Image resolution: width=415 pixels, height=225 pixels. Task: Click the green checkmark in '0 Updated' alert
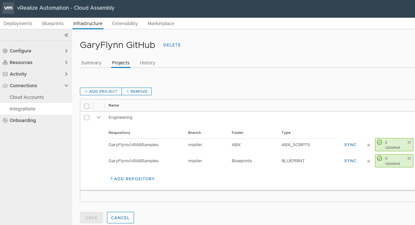click(x=380, y=158)
